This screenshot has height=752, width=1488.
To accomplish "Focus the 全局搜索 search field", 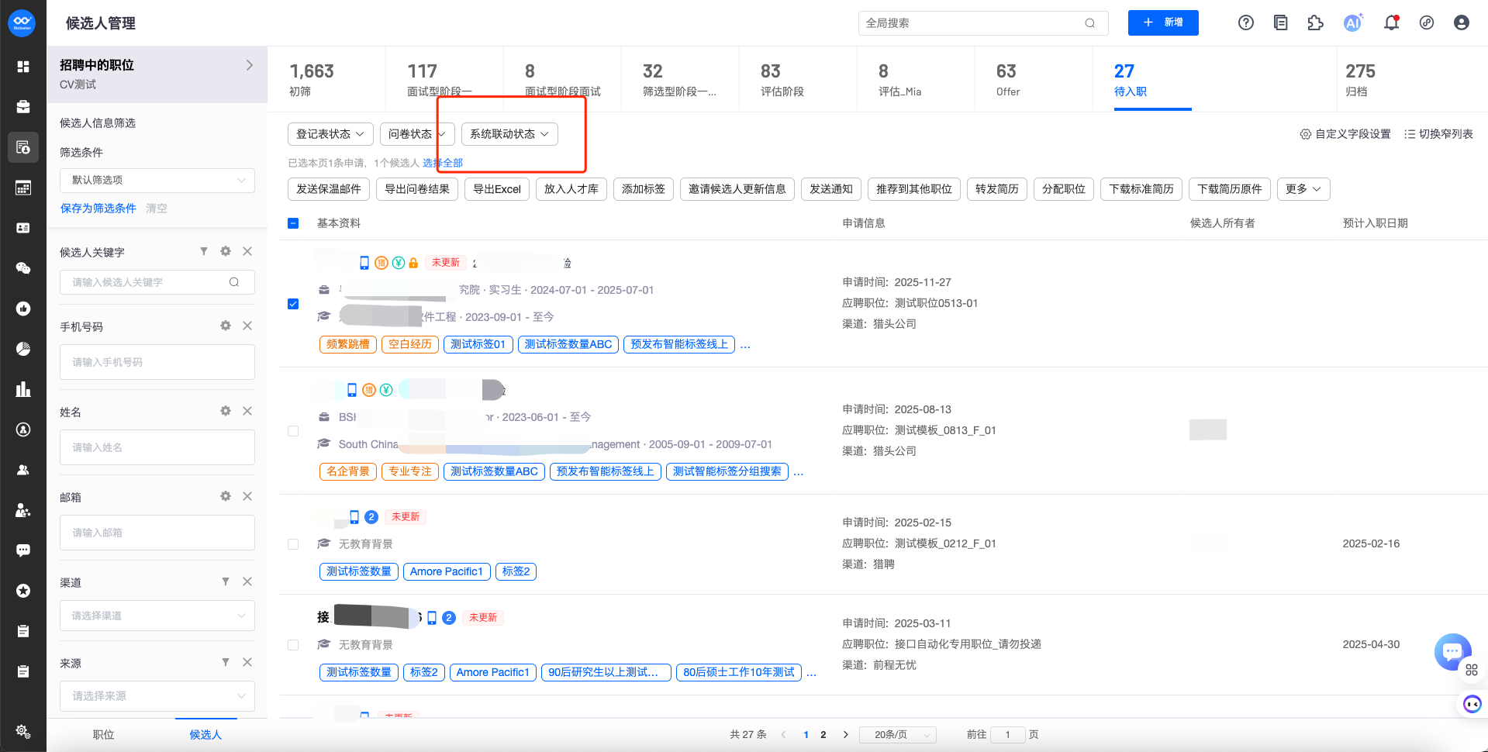I will pyautogui.click(x=983, y=23).
